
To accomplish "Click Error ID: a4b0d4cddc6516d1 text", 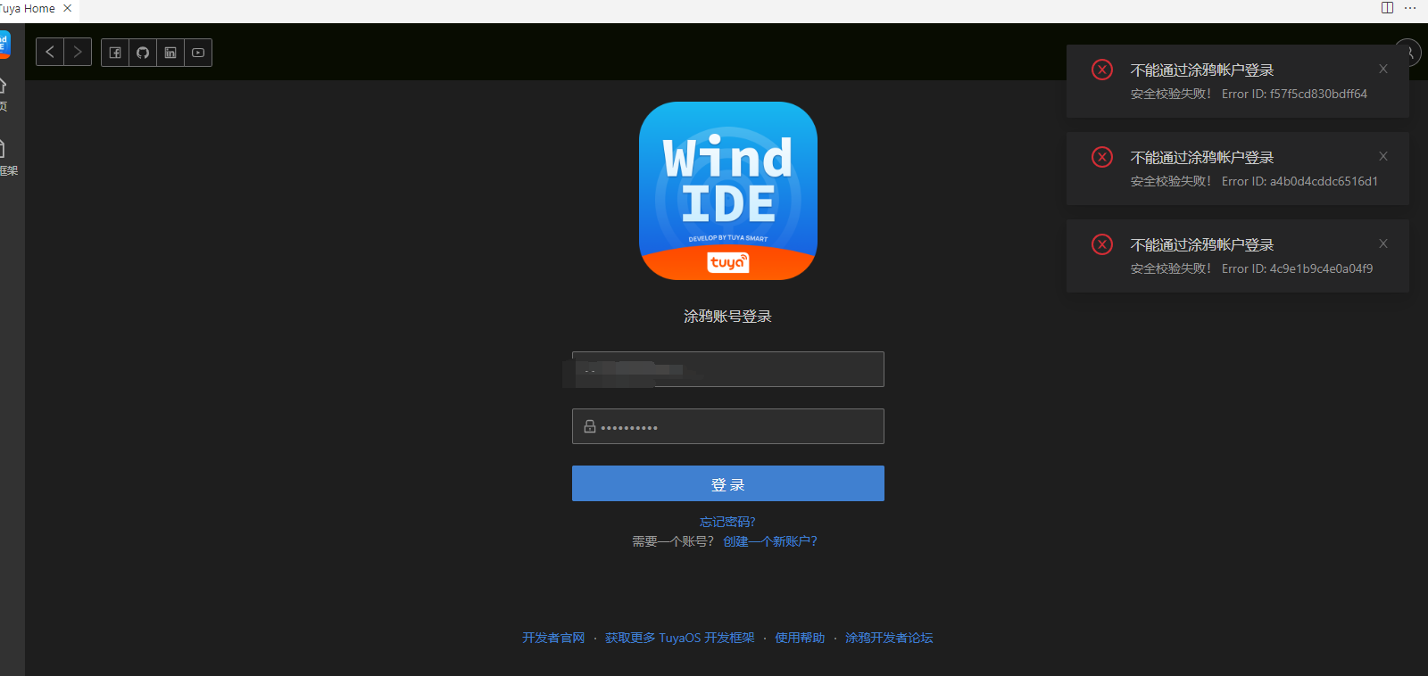I will coord(1299,181).
